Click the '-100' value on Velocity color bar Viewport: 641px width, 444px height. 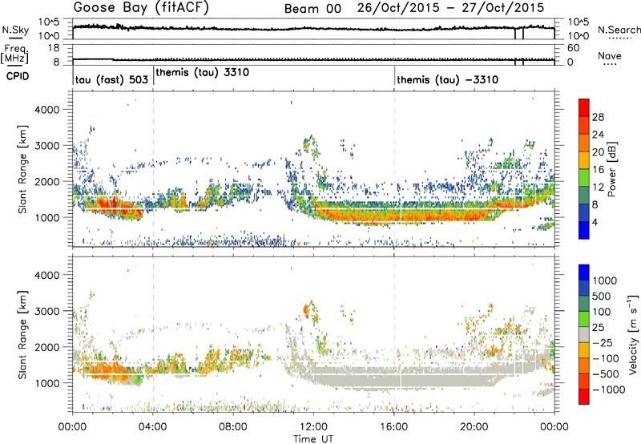pos(606,358)
